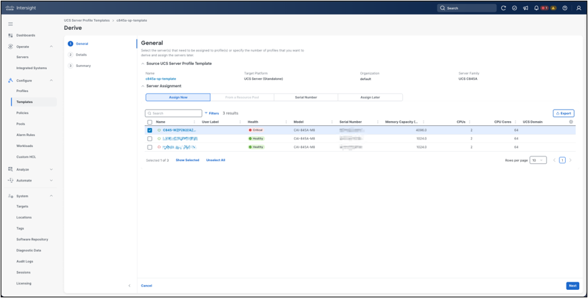Open the user profile icon

[579, 8]
